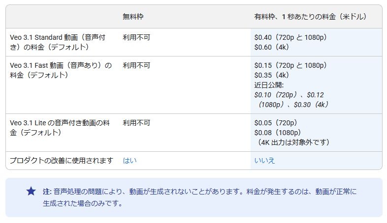Viewport: 387px width, 223px height.
Task: Click the プロダクトの改善に使用されます row label
Action: click(62, 161)
